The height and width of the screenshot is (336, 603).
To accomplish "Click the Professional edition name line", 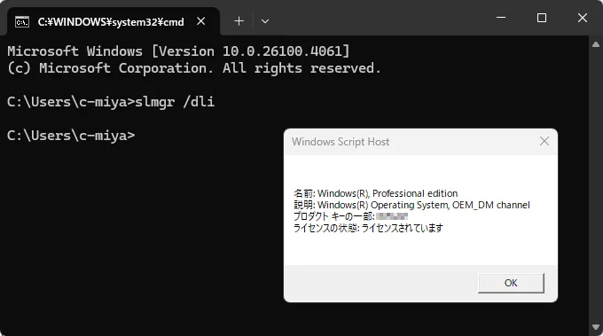I will pyautogui.click(x=376, y=193).
